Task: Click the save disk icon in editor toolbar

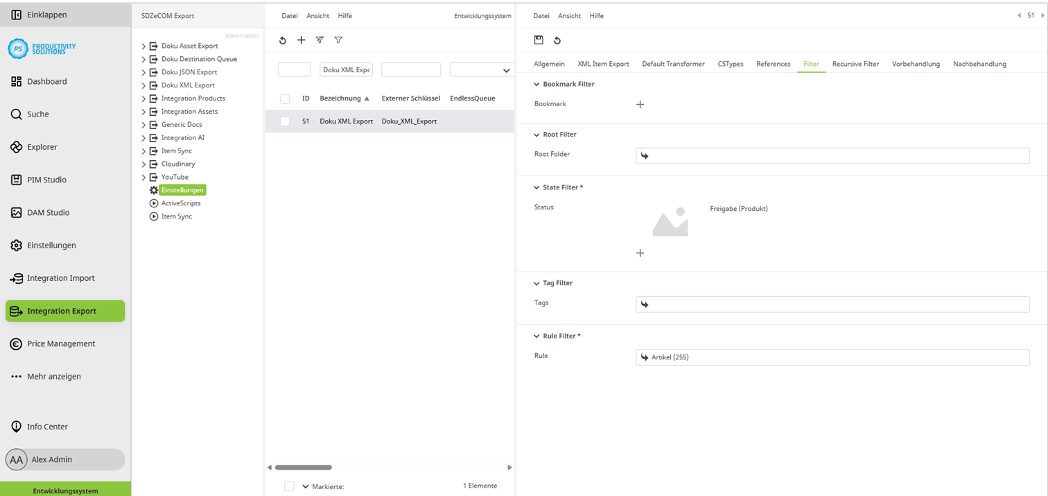Action: pyautogui.click(x=539, y=40)
